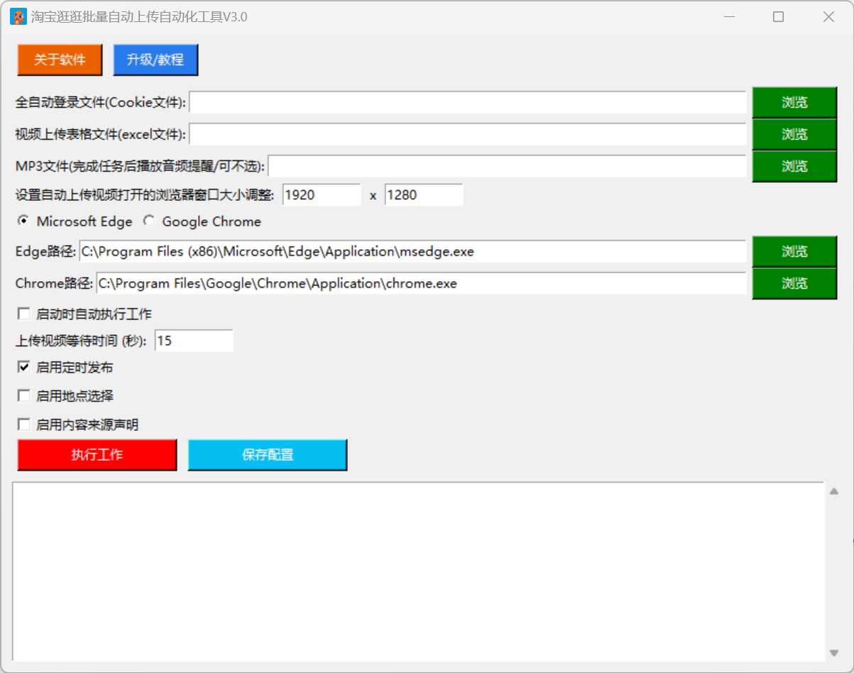Click the 全自动登录文件(Cookie文件) label
The height and width of the screenshot is (673, 854).
tap(101, 103)
